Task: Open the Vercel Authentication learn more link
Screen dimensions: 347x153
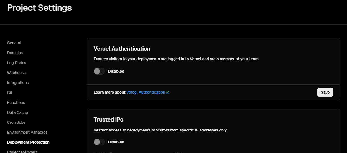Action: 146,92
